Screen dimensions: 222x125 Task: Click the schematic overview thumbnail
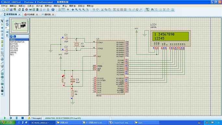(20, 26)
